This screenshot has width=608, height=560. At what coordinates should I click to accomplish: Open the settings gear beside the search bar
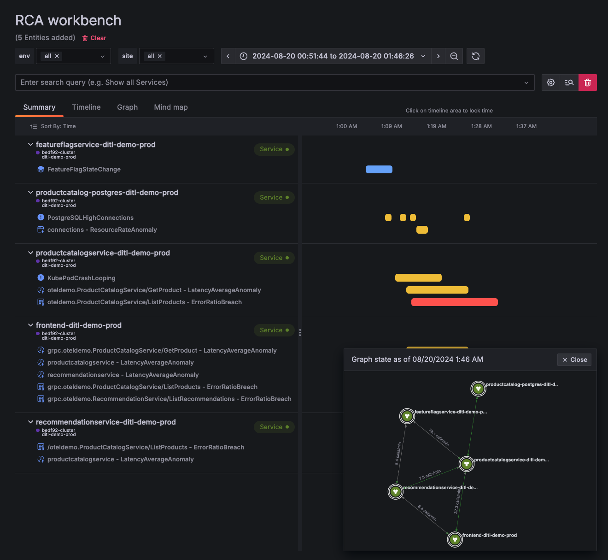pyautogui.click(x=550, y=83)
